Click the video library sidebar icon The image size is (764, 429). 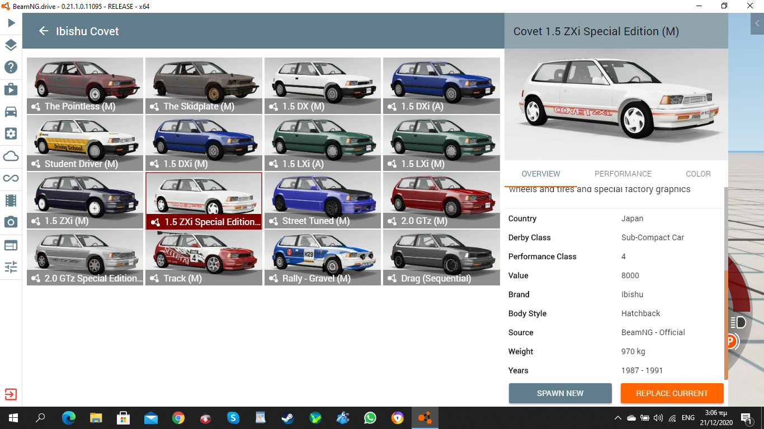pyautogui.click(x=11, y=89)
